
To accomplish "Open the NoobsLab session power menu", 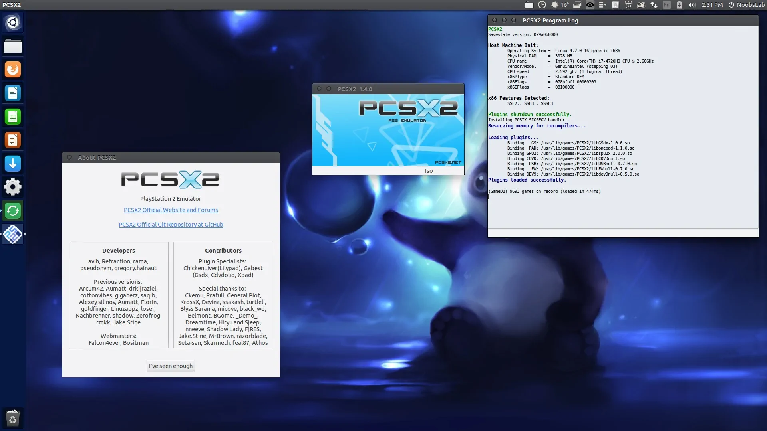I will [x=746, y=5].
